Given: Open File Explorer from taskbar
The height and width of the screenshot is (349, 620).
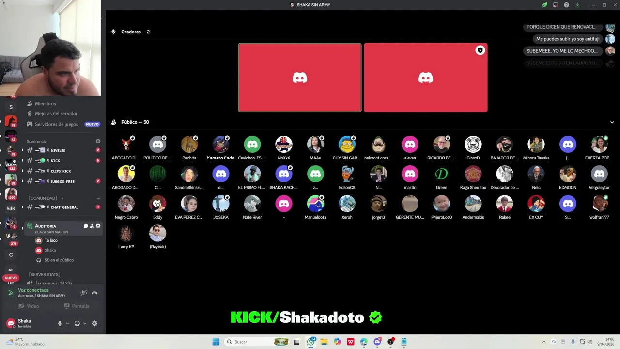Looking at the screenshot, I should coord(324,342).
